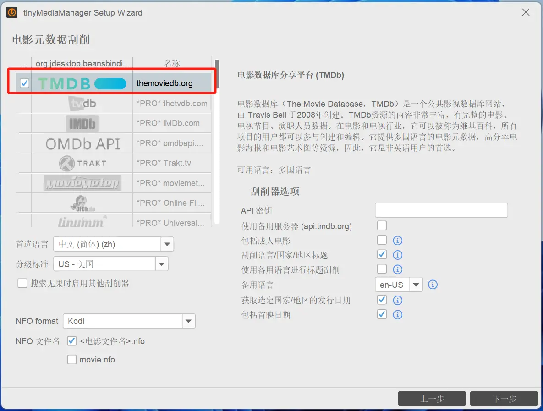This screenshot has height=411, width=543.
Task: Open the 首选语言 language dropdown
Action: 167,244
